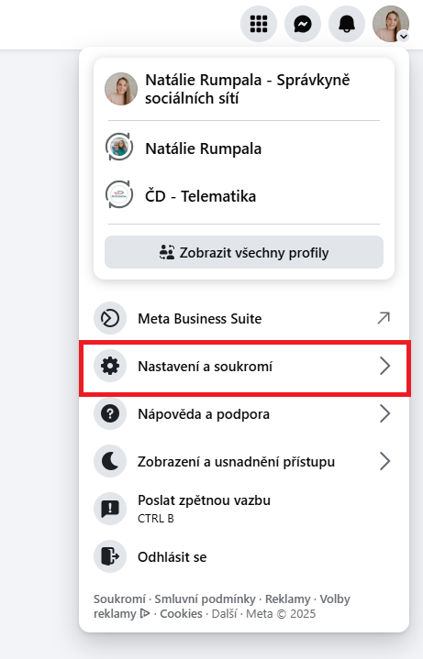Click the question mark help icon
This screenshot has height=659, width=423.
pos(110,413)
